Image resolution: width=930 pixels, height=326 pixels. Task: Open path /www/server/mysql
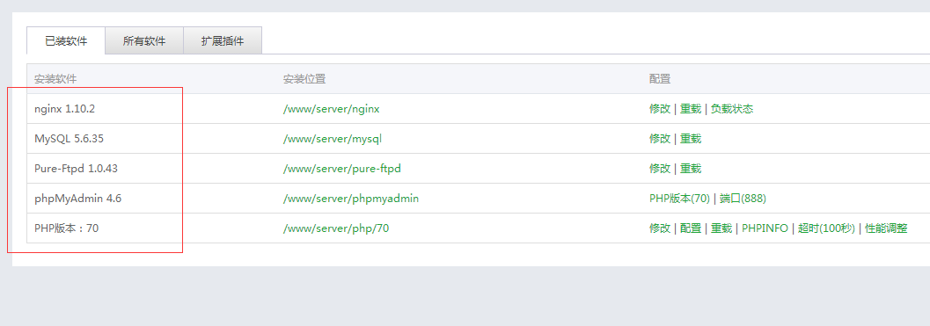coord(333,139)
